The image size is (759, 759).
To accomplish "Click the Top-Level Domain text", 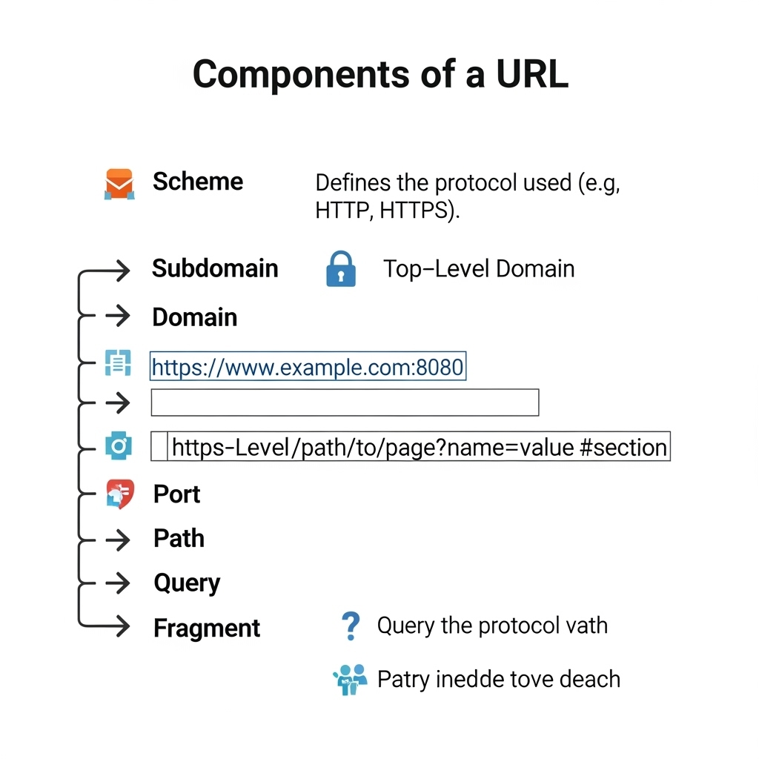I will [479, 268].
